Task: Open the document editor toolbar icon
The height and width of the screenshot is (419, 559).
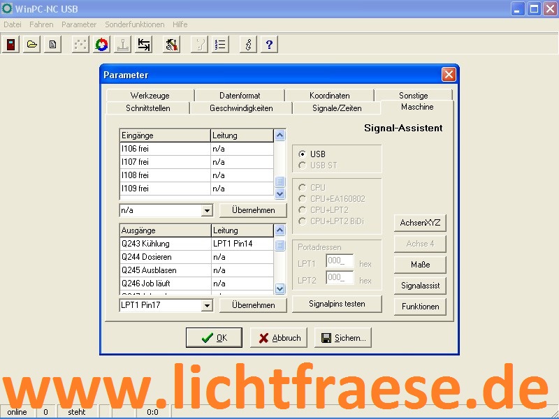Action: [x=52, y=45]
